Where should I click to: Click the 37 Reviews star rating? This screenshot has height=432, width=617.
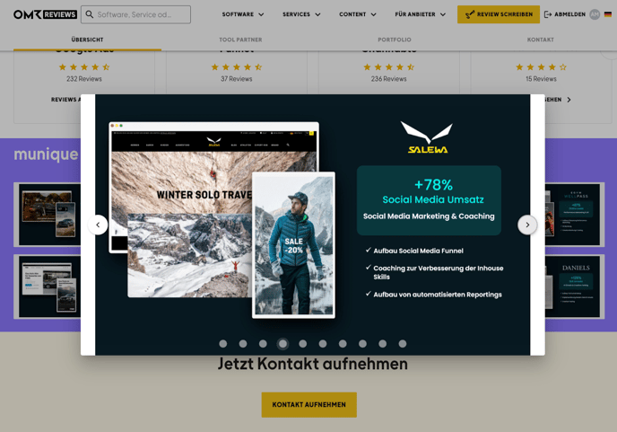point(237,67)
